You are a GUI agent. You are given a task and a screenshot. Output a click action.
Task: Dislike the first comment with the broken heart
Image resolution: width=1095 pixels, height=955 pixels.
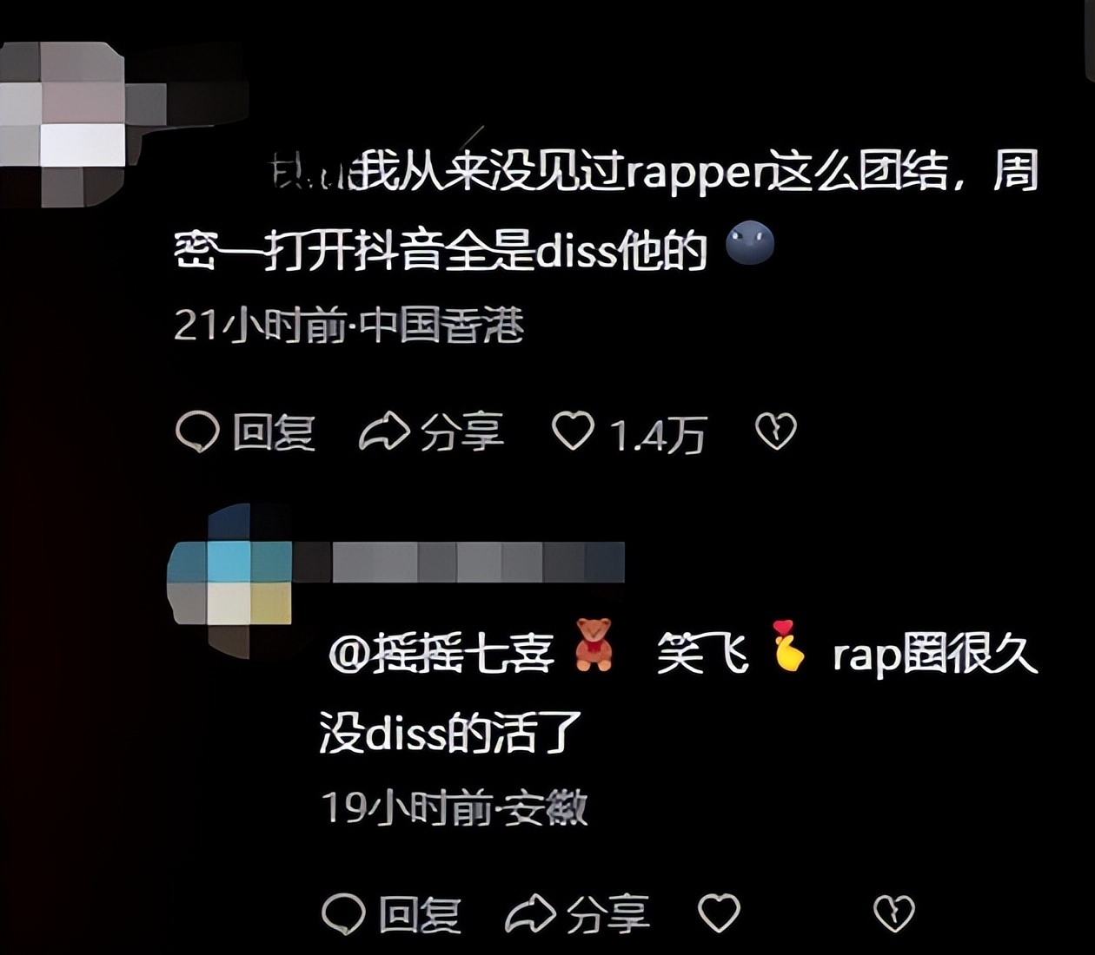click(x=775, y=431)
